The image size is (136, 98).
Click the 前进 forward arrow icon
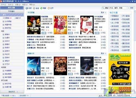[x=34, y=8]
